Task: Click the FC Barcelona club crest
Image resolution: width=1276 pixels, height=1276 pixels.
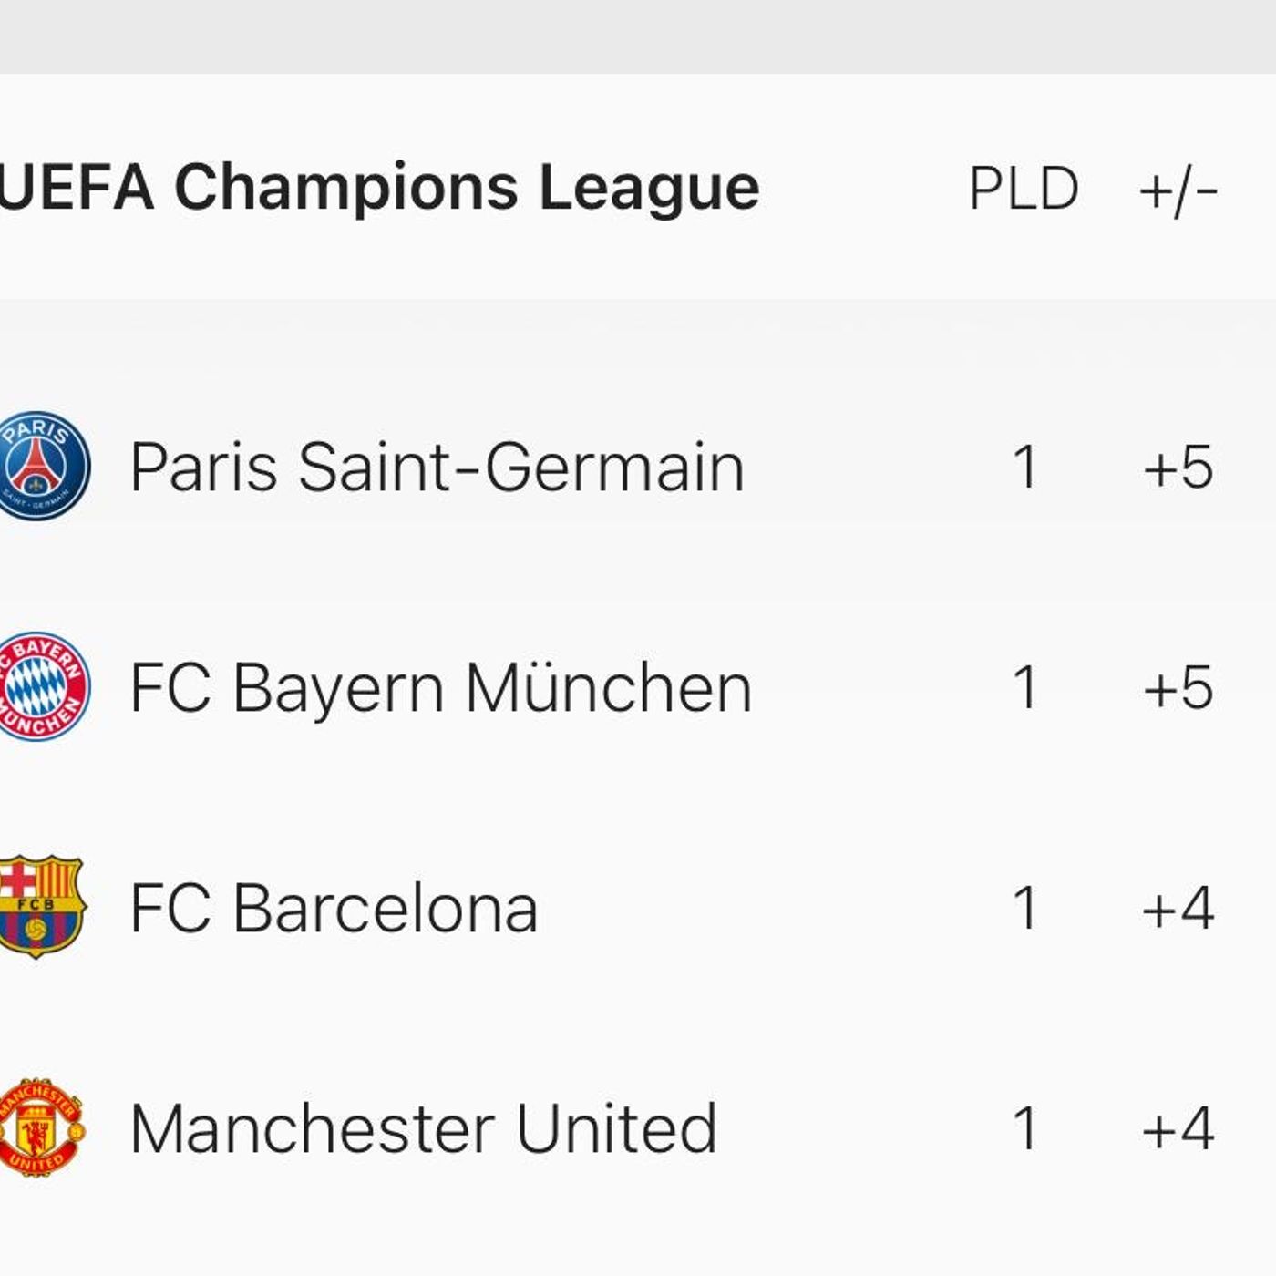Action: (42, 906)
